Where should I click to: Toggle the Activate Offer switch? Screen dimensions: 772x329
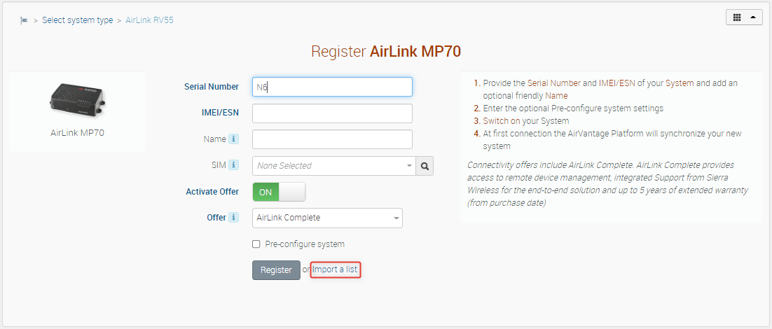point(279,192)
